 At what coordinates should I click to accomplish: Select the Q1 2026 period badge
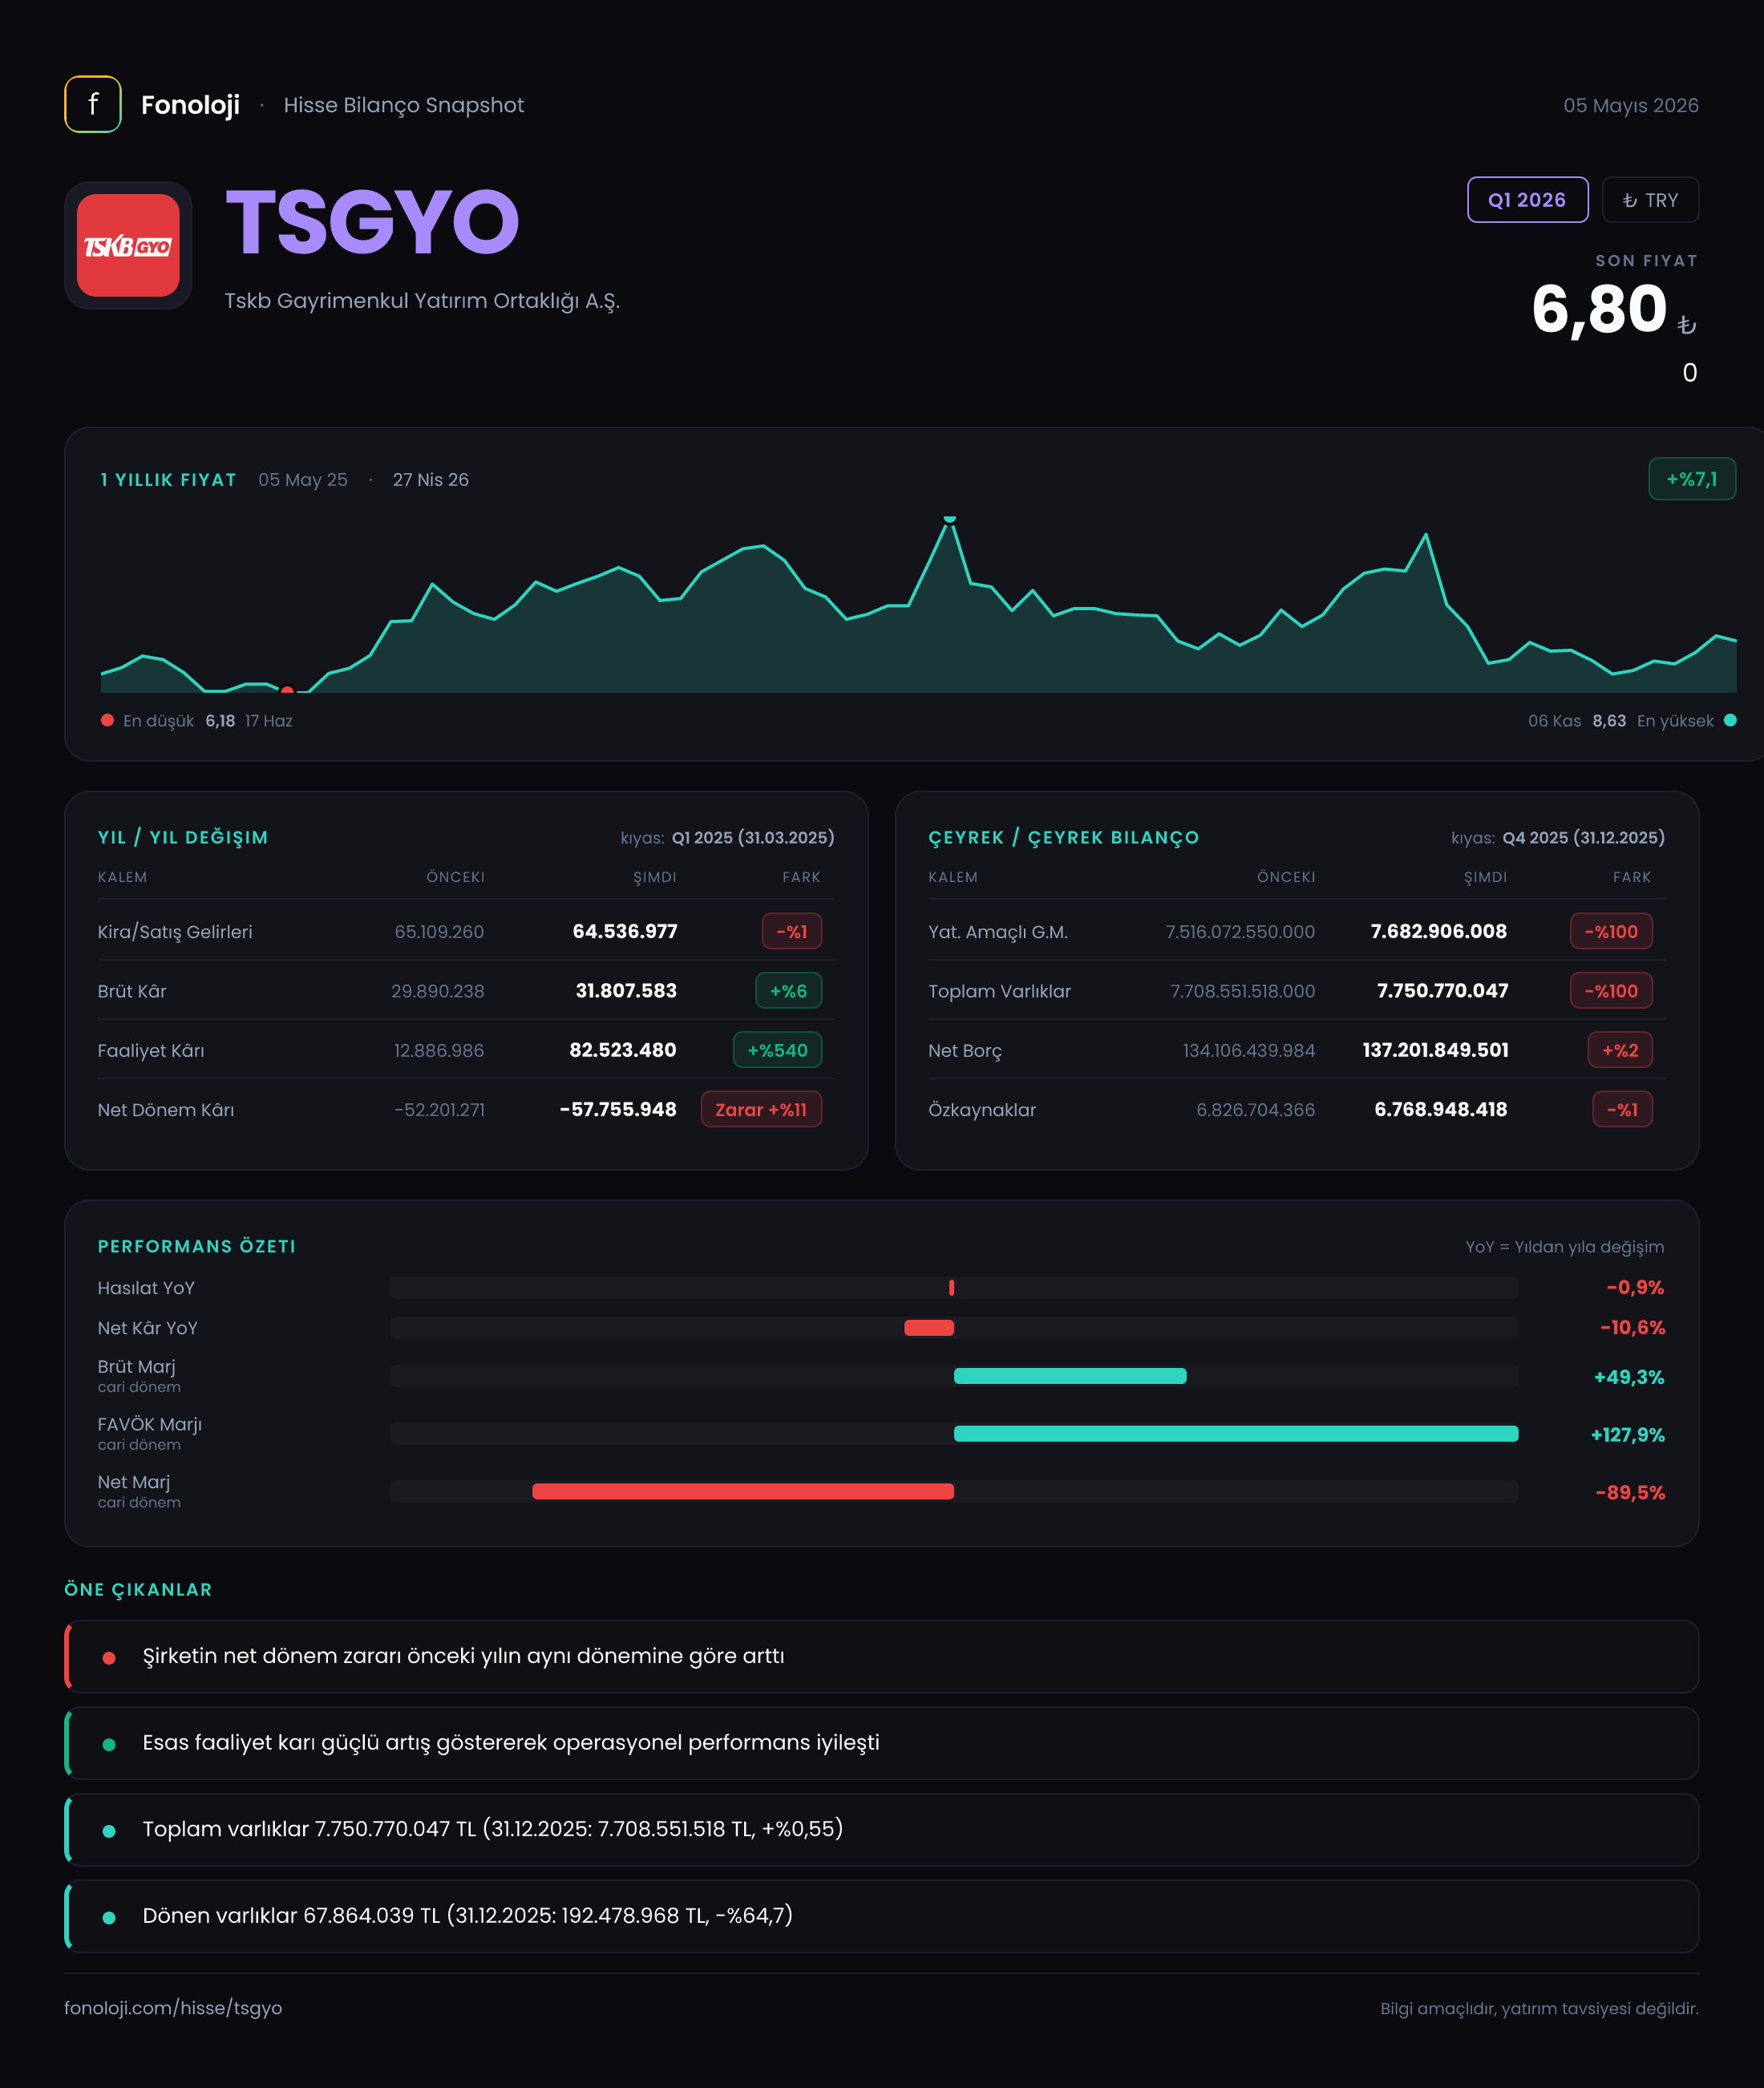click(x=1527, y=200)
